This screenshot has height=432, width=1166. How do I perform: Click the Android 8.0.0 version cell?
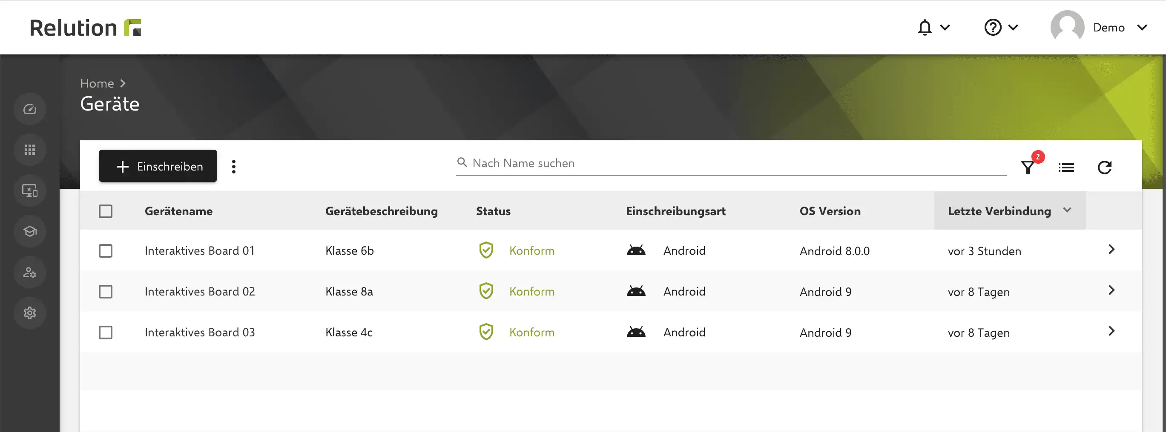[x=834, y=251]
